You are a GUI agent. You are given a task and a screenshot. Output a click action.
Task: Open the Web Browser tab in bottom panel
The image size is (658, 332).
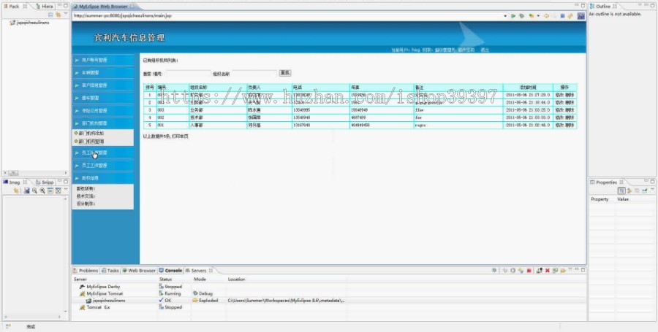tap(139, 271)
